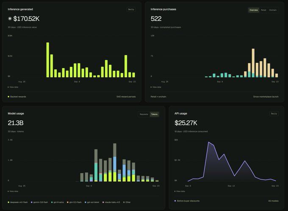Image resolution: width=288 pixels, height=211 pixels.
Task: Click the claude-haiku-4.5 legend label
Action: click(x=112, y=202)
